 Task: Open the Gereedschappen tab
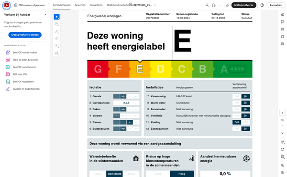(62, 5)
